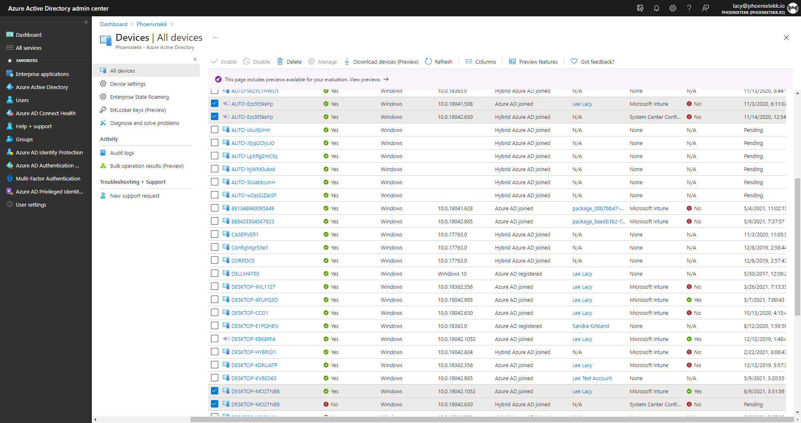The height and width of the screenshot is (423, 801).
Task: Open Preview features
Action: (533, 62)
